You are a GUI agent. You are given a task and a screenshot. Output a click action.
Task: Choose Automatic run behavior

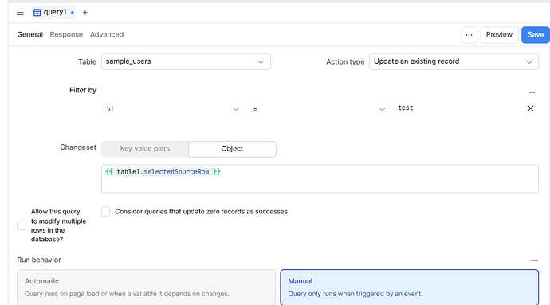pos(147,287)
